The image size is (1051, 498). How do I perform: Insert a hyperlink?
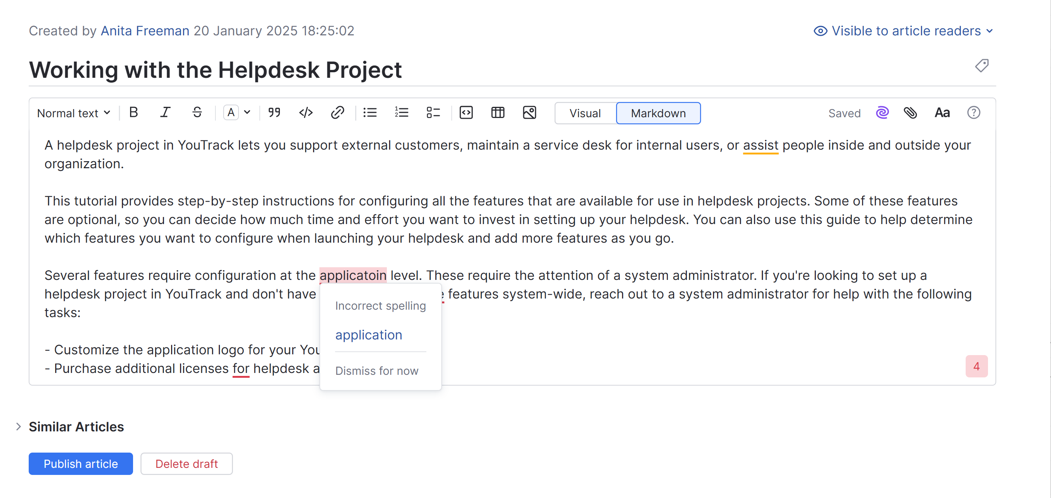point(337,112)
